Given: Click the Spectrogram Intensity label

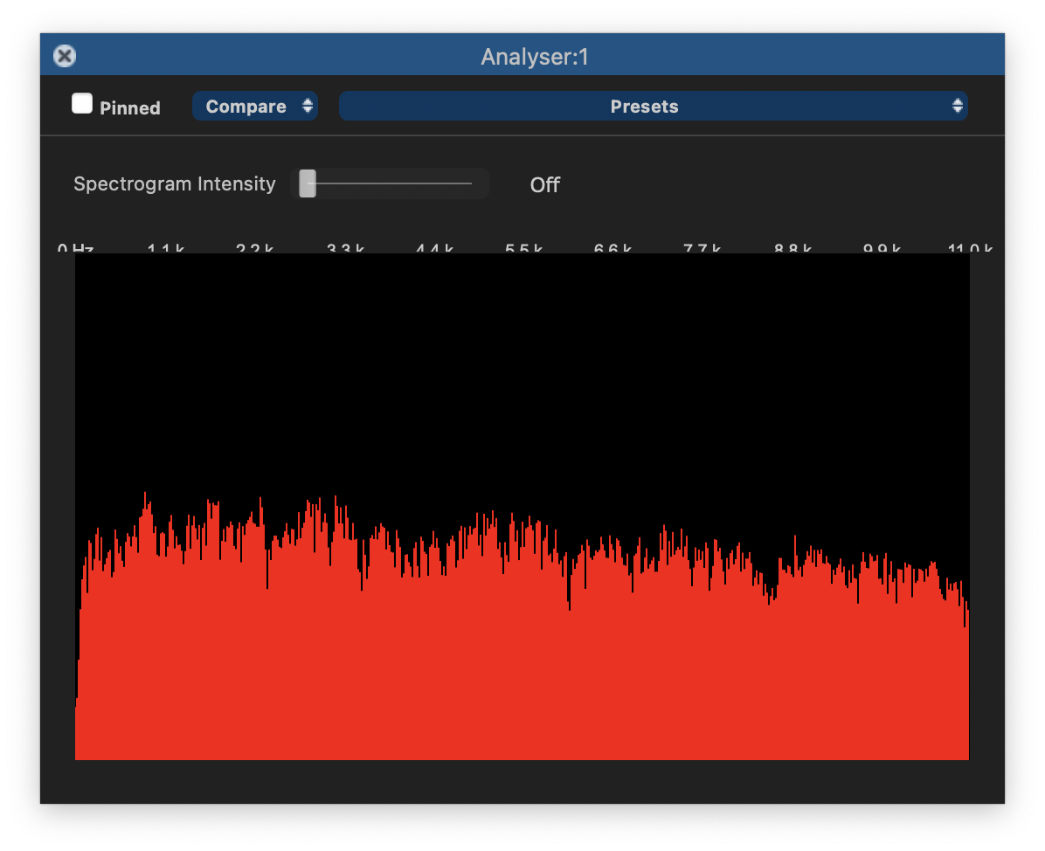Looking at the screenshot, I should [x=175, y=184].
